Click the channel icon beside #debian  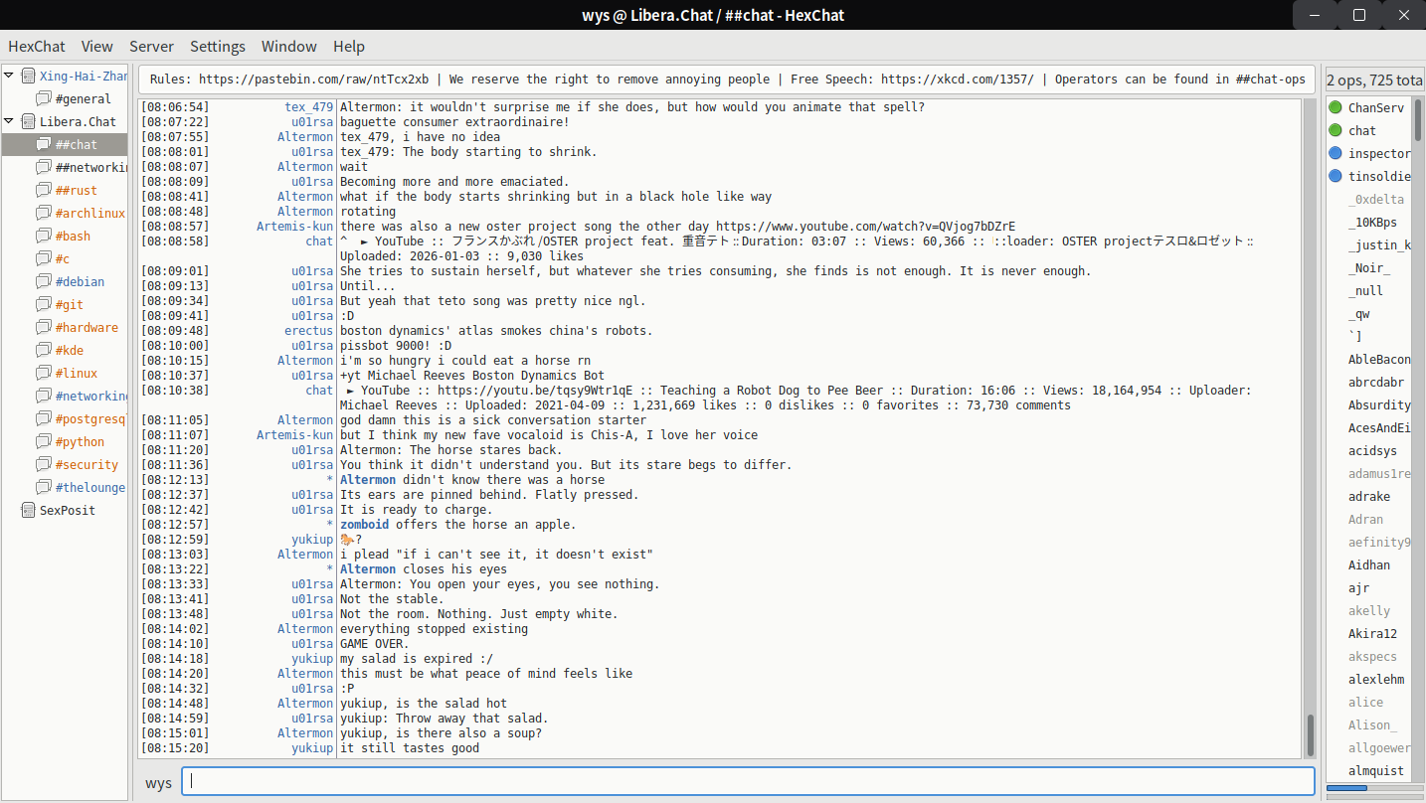[x=44, y=281]
